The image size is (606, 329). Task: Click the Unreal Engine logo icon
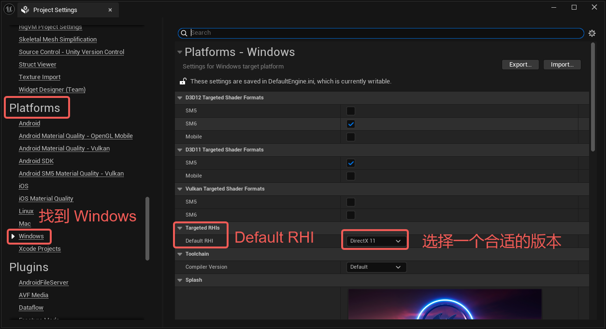(x=9, y=9)
